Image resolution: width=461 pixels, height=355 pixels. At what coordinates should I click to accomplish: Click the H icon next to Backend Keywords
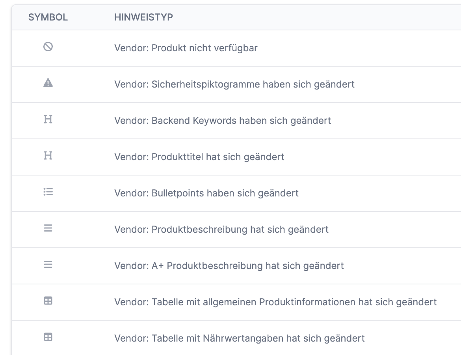coord(48,120)
